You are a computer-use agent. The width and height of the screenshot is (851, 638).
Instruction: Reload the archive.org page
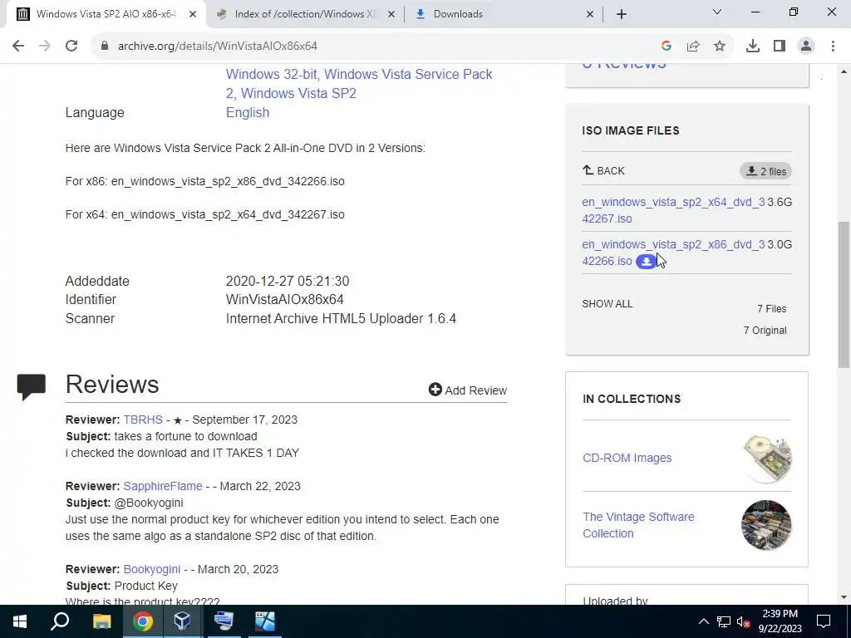coord(71,47)
